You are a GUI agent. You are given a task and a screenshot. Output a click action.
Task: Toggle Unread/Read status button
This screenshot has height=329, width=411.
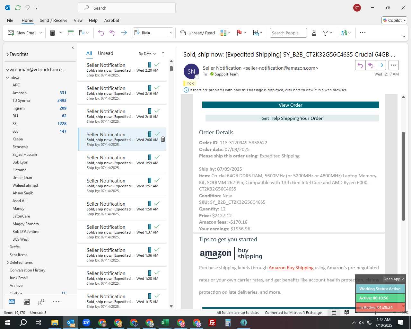click(x=197, y=33)
